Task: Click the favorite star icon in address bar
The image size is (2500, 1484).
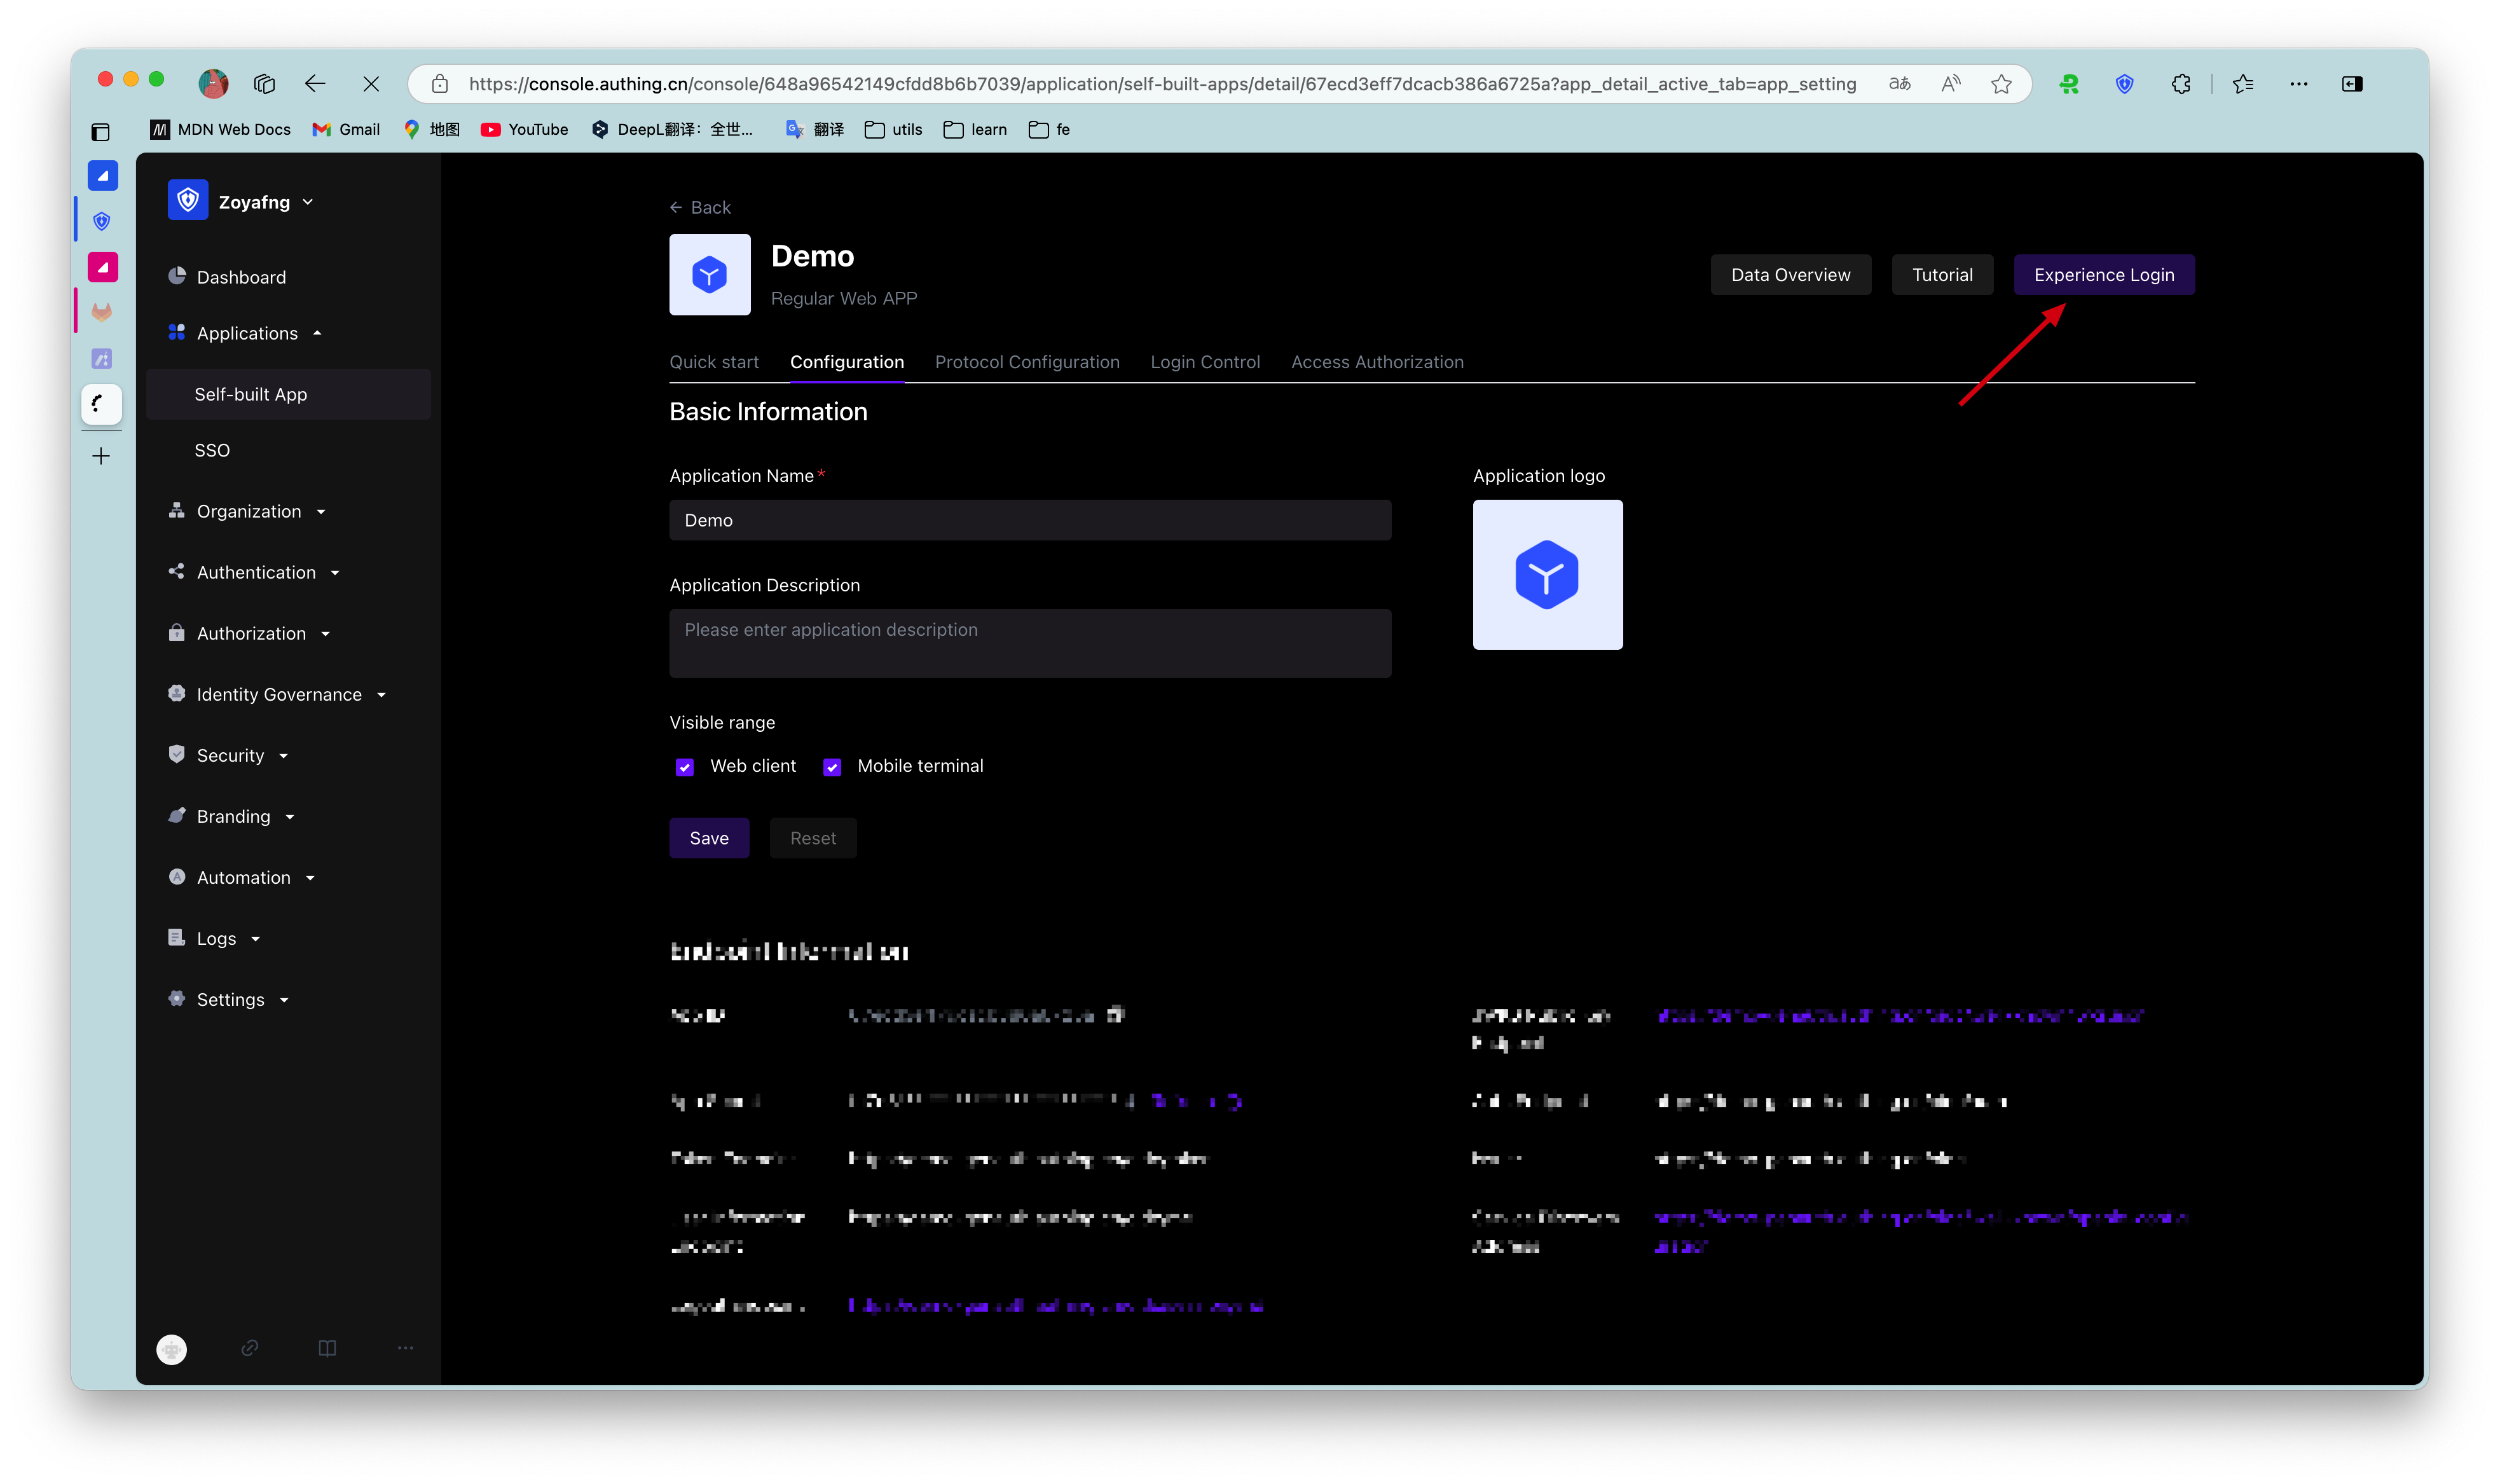Action: 2001,84
